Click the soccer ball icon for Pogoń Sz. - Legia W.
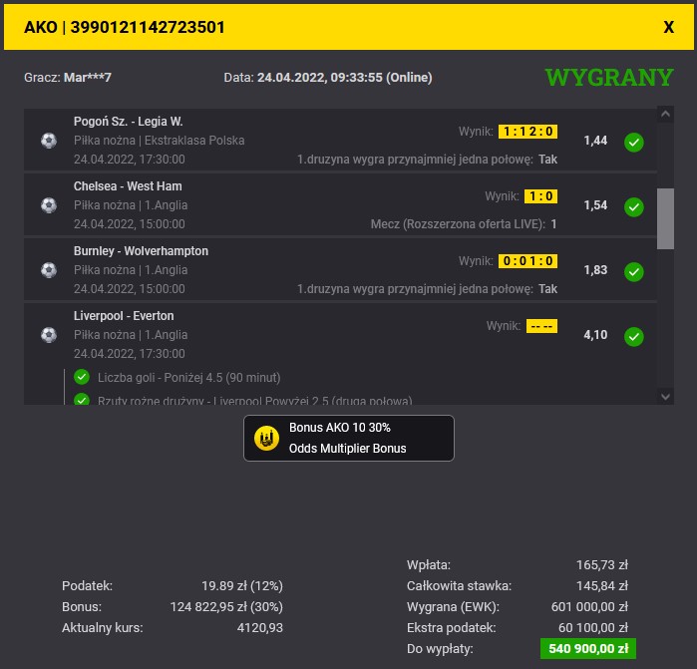The image size is (697, 669). (49, 141)
